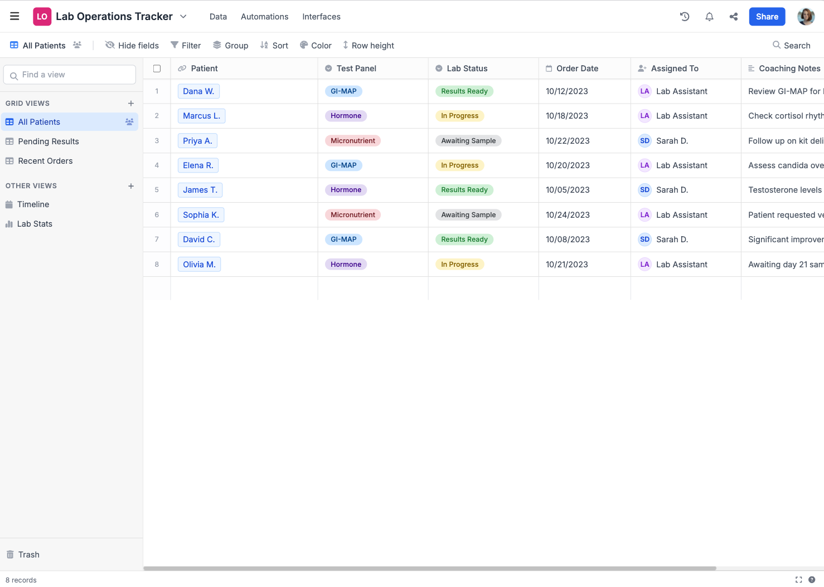Click the SD avatar in Priya A. row
This screenshot has height=587, width=824.
pyautogui.click(x=644, y=141)
